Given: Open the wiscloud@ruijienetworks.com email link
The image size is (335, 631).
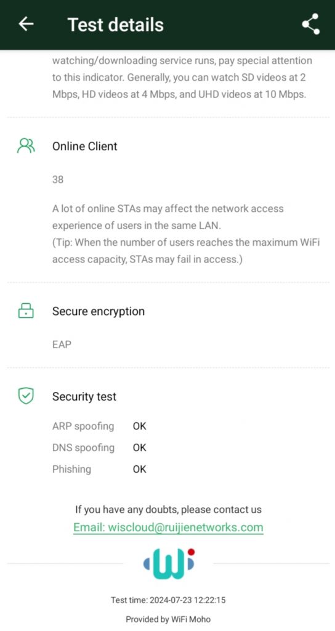Looking at the screenshot, I should (x=168, y=527).
